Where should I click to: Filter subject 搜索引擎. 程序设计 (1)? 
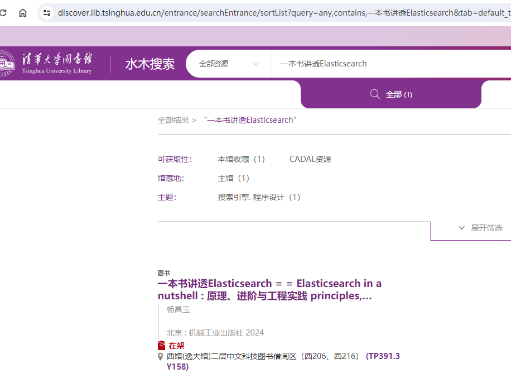(x=259, y=197)
